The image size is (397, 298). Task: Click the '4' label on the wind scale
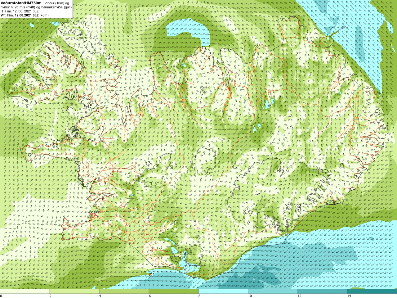(100, 296)
